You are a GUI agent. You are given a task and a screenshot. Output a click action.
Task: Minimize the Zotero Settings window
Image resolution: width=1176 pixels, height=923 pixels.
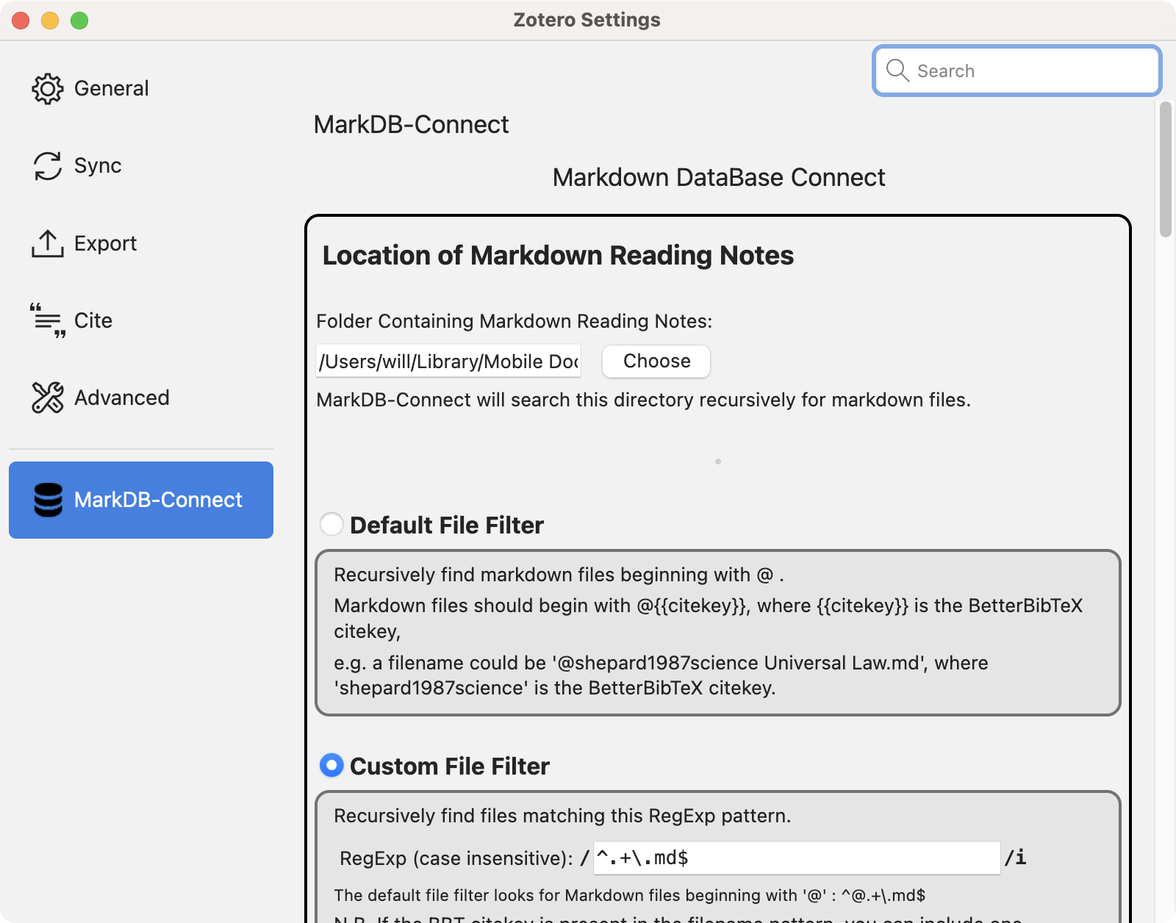50,21
